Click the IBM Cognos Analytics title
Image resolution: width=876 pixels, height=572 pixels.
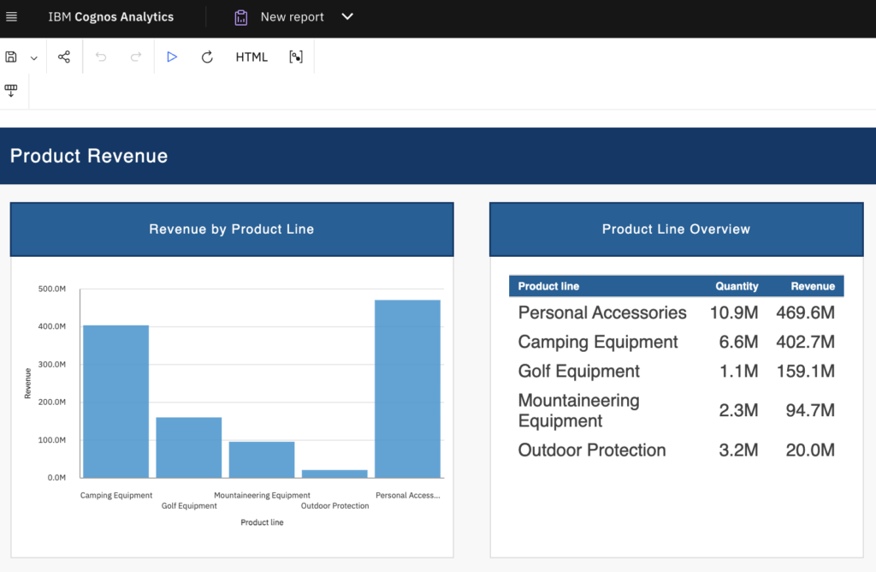tap(110, 17)
